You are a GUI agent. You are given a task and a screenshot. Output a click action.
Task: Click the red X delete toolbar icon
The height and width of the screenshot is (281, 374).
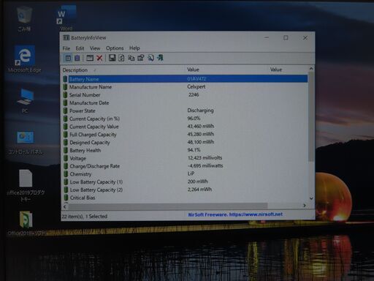pos(99,58)
